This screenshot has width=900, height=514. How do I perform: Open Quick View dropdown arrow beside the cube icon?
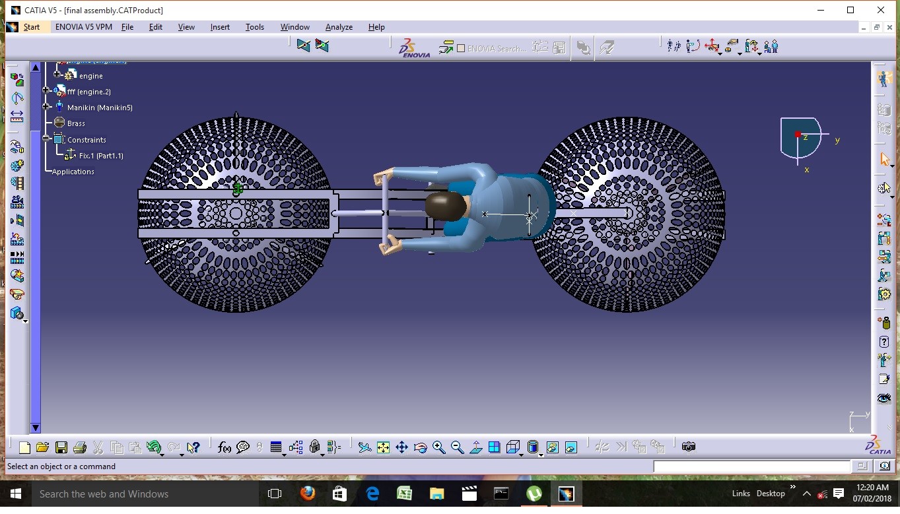click(522, 455)
